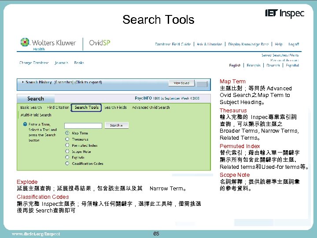Click the Wolters Kluwer globe logo
The height and width of the screenshot is (238, 317).
coord(25,42)
